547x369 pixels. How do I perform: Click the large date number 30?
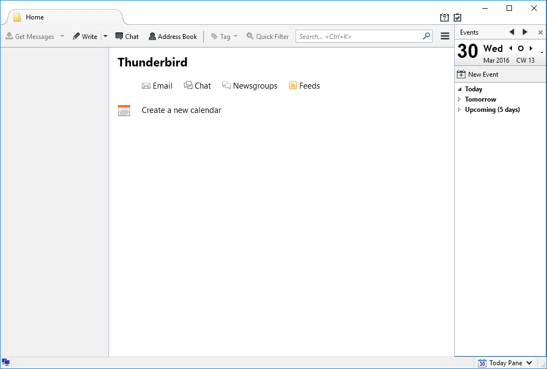(468, 51)
